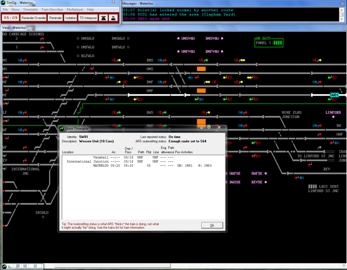Click the 'N: 1W83' activity text
The height and width of the screenshot is (270, 347).
205,166
